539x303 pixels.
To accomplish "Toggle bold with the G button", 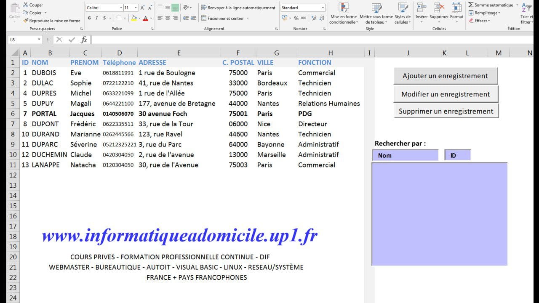I will coord(89,18).
